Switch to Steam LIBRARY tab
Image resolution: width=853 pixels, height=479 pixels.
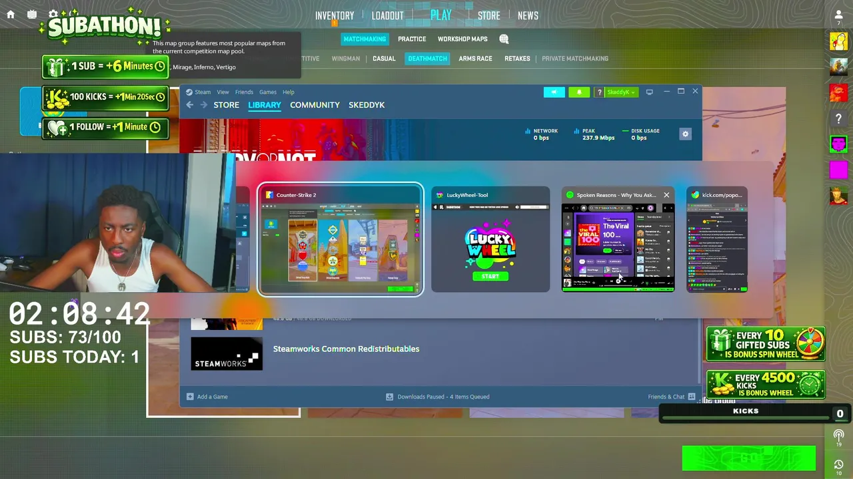click(265, 105)
